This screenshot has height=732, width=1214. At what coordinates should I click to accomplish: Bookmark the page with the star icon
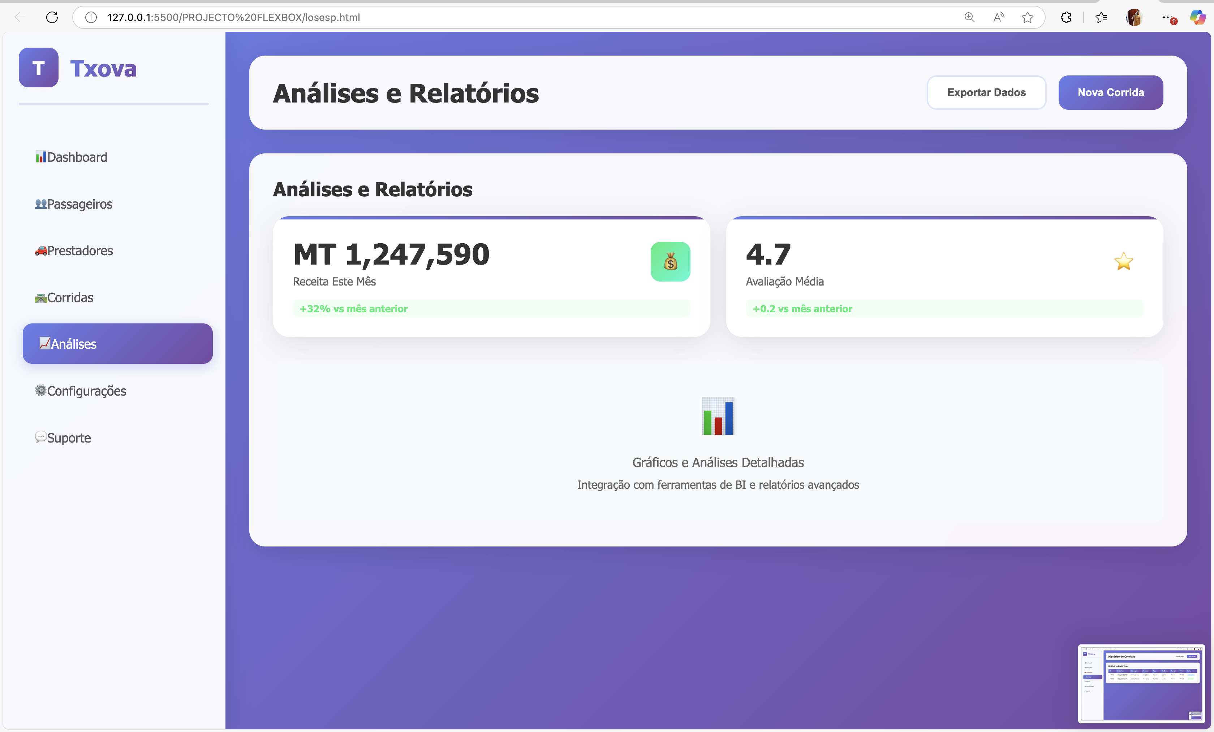pyautogui.click(x=1027, y=17)
